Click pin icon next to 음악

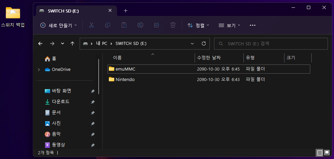(x=93, y=134)
